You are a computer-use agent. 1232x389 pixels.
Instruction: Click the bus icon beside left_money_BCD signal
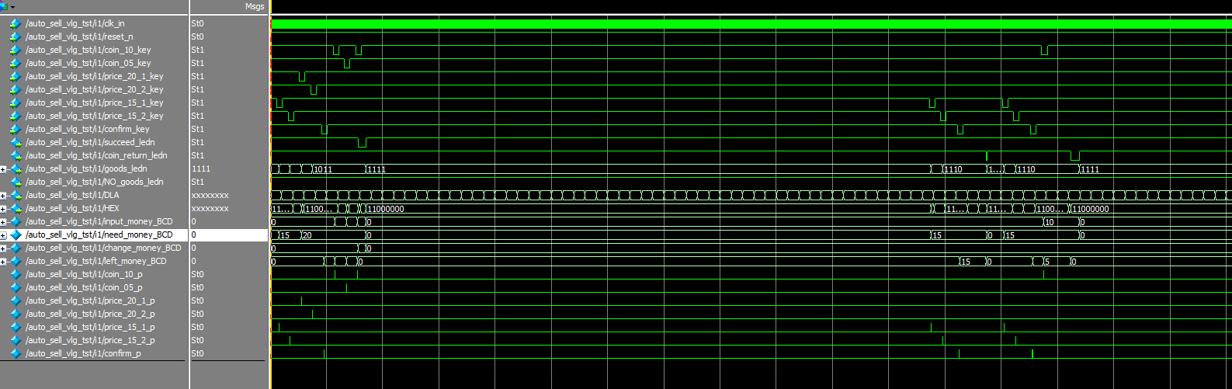pos(16,261)
